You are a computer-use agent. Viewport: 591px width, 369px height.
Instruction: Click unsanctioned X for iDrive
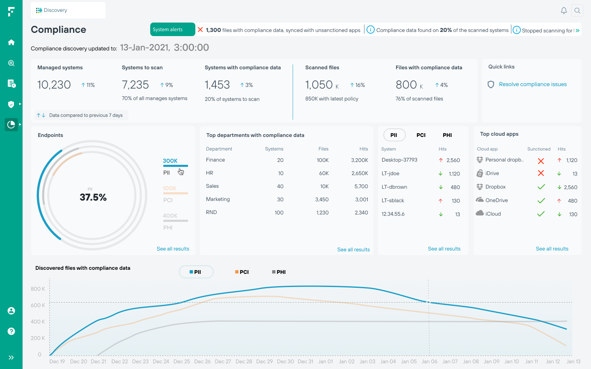[541, 173]
